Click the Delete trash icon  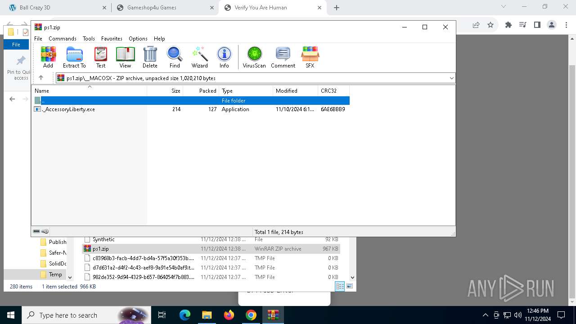[x=150, y=57]
